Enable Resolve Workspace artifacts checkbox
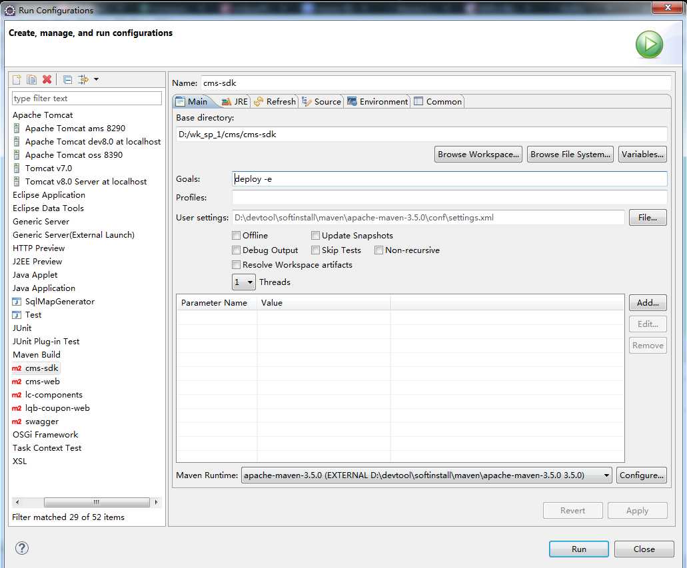Viewport: 687px width, 568px height. 236,264
